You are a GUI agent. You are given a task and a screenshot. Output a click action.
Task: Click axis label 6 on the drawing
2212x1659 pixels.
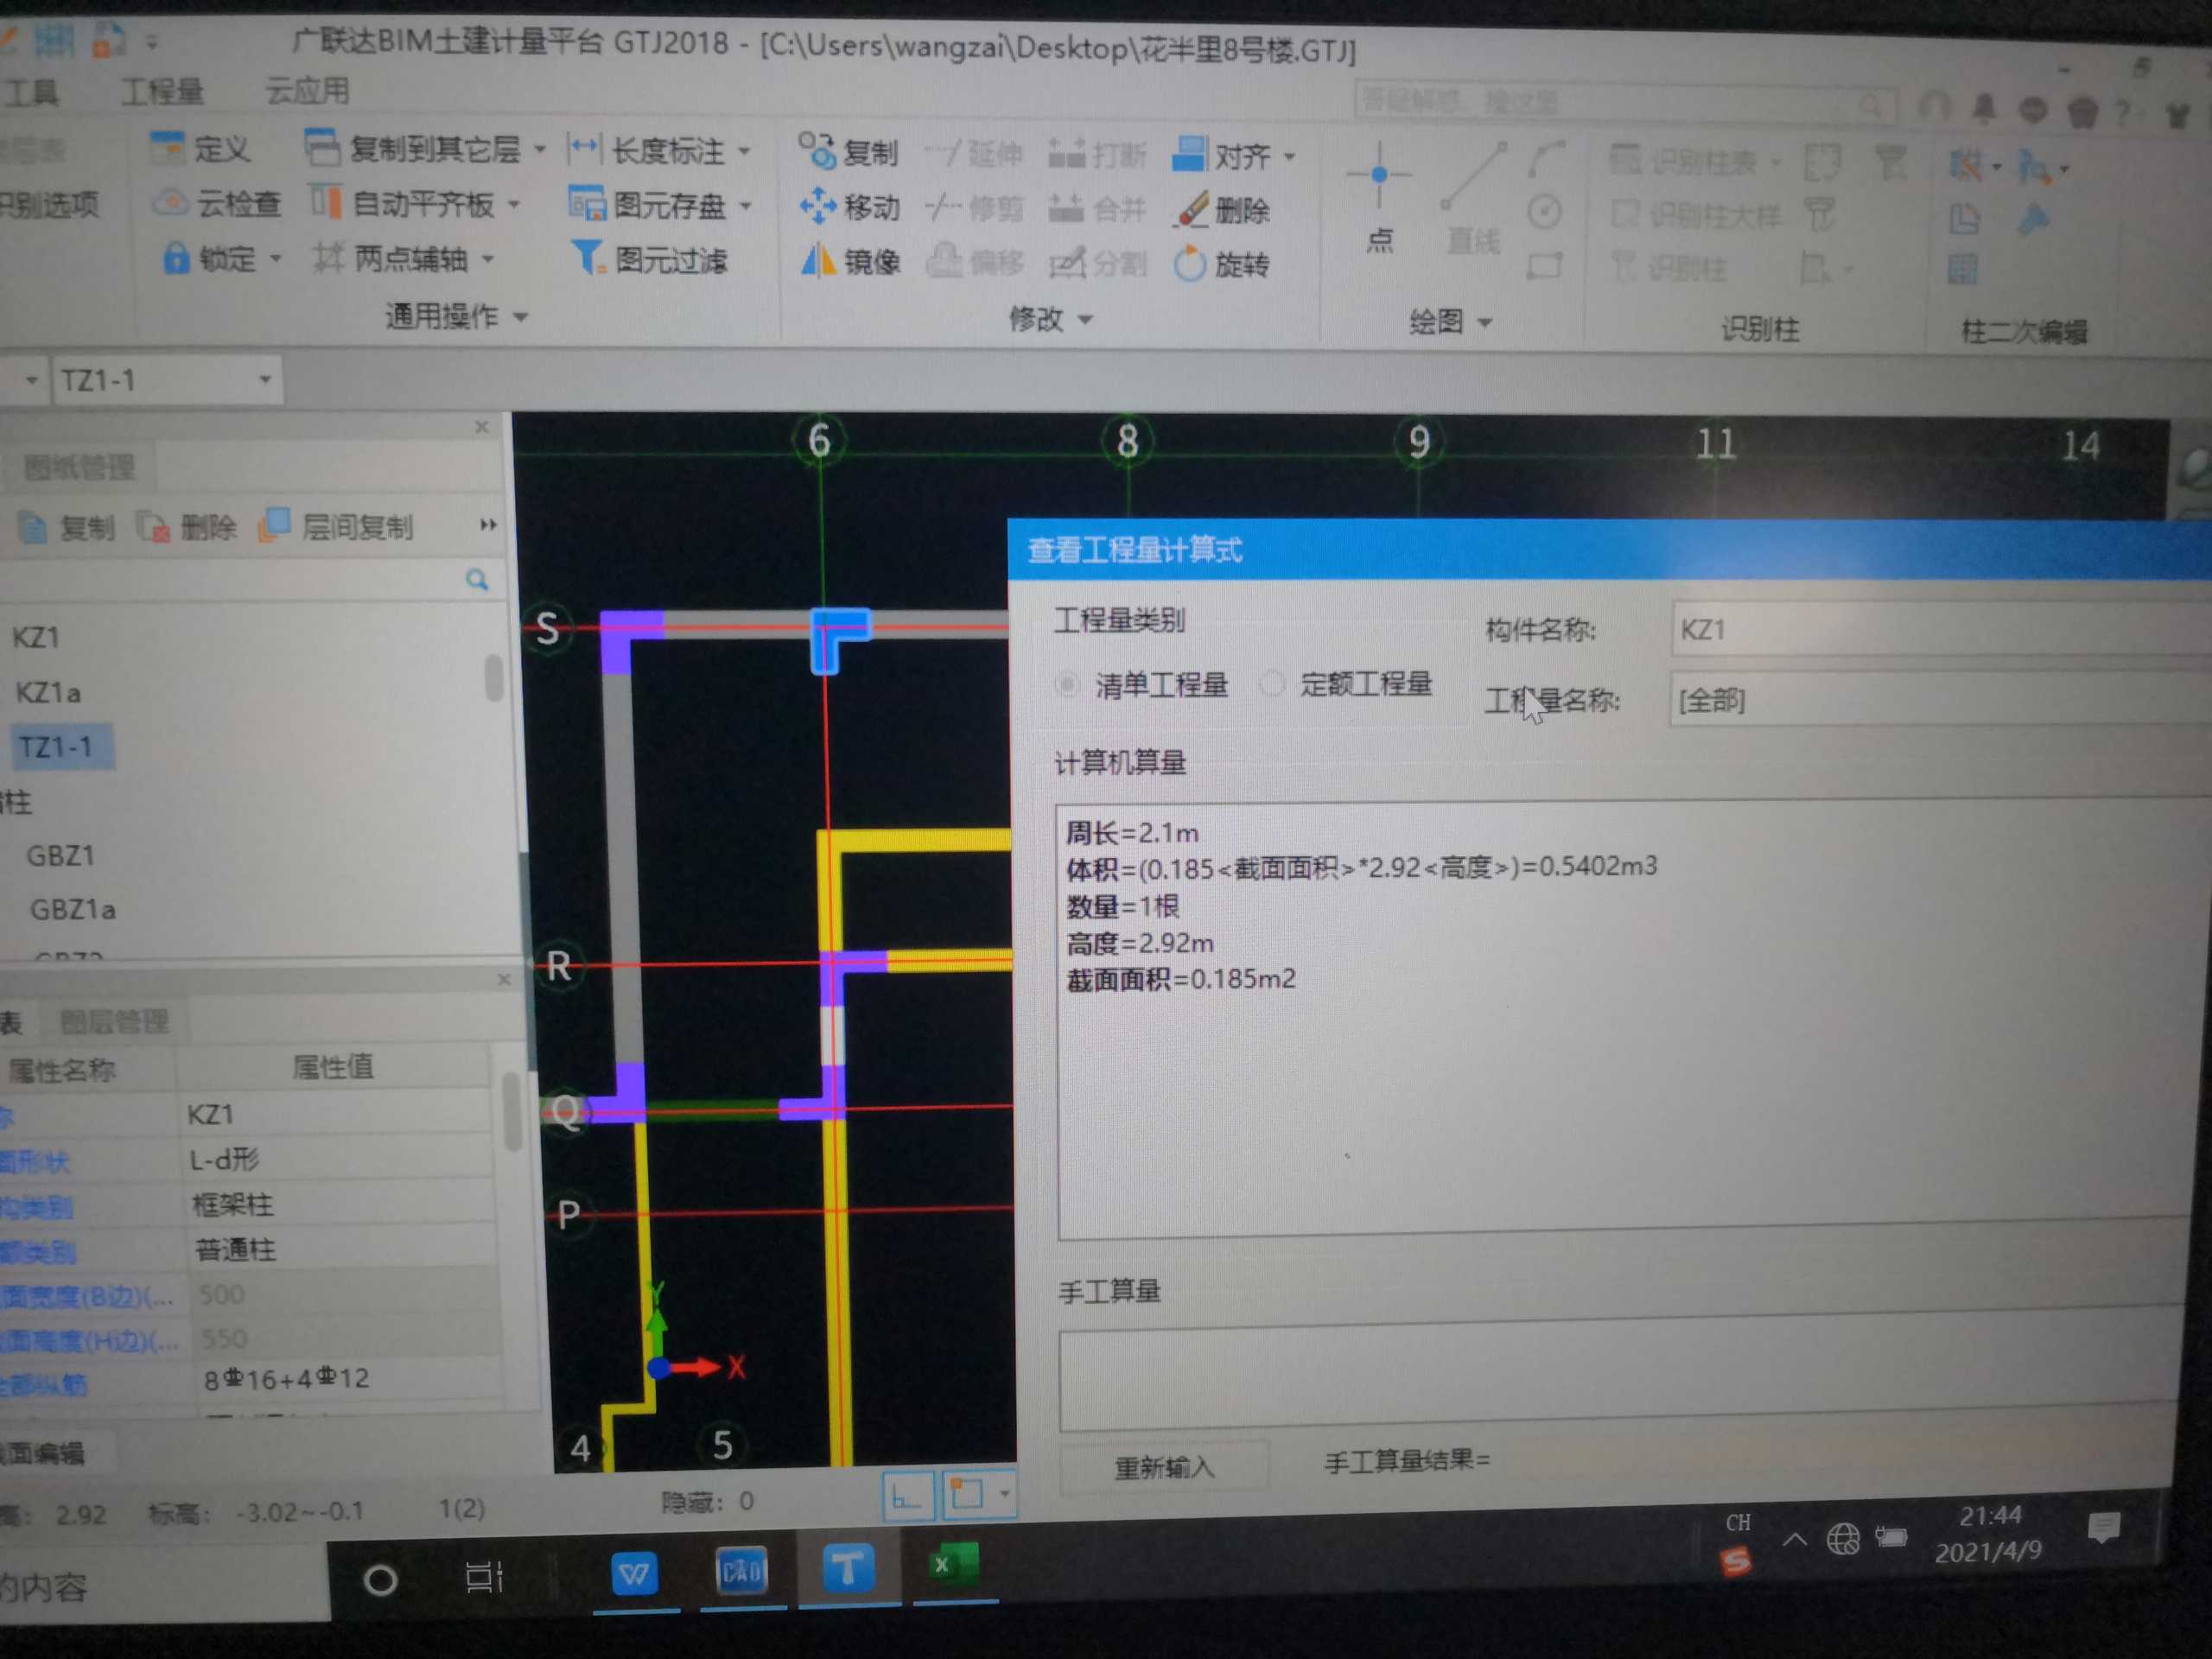coord(819,441)
